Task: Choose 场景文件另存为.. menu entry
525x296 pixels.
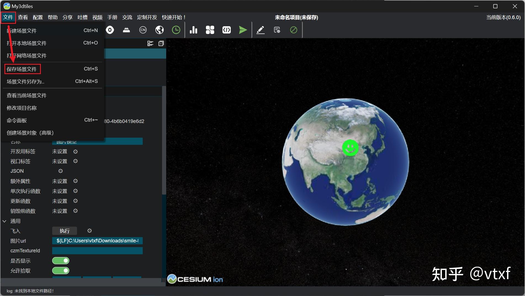Action: pos(52,82)
